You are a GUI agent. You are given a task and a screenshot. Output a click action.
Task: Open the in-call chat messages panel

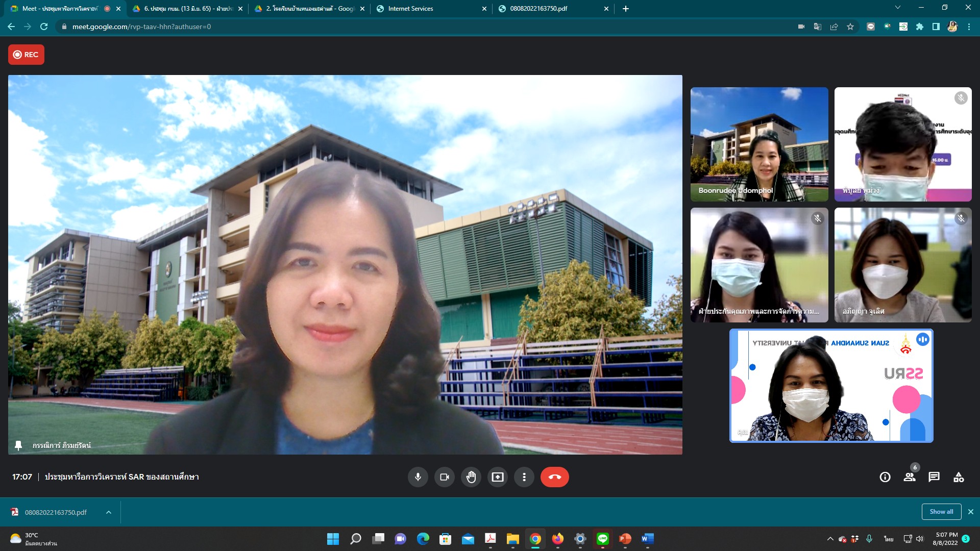point(934,477)
